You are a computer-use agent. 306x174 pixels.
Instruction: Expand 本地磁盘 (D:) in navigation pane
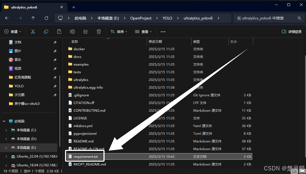pos(6,139)
